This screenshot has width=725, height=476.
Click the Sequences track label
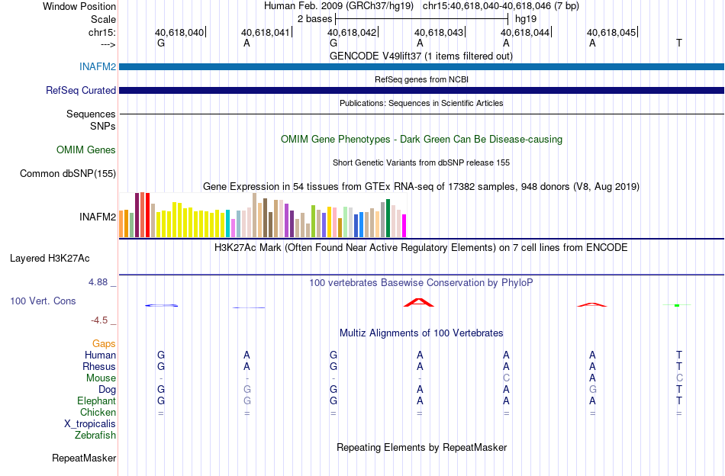point(91,114)
